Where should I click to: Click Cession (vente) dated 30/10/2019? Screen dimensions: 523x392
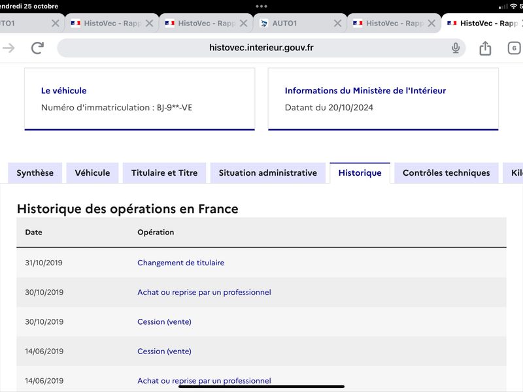click(165, 321)
